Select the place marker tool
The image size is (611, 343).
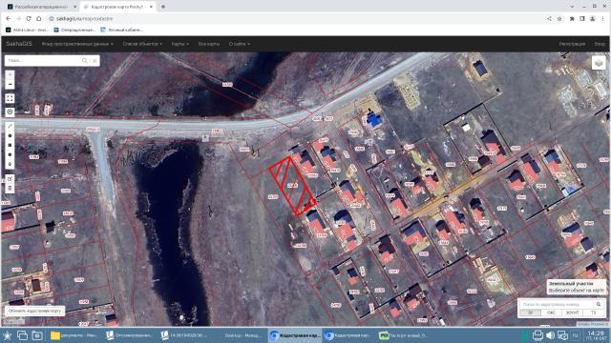click(11, 164)
